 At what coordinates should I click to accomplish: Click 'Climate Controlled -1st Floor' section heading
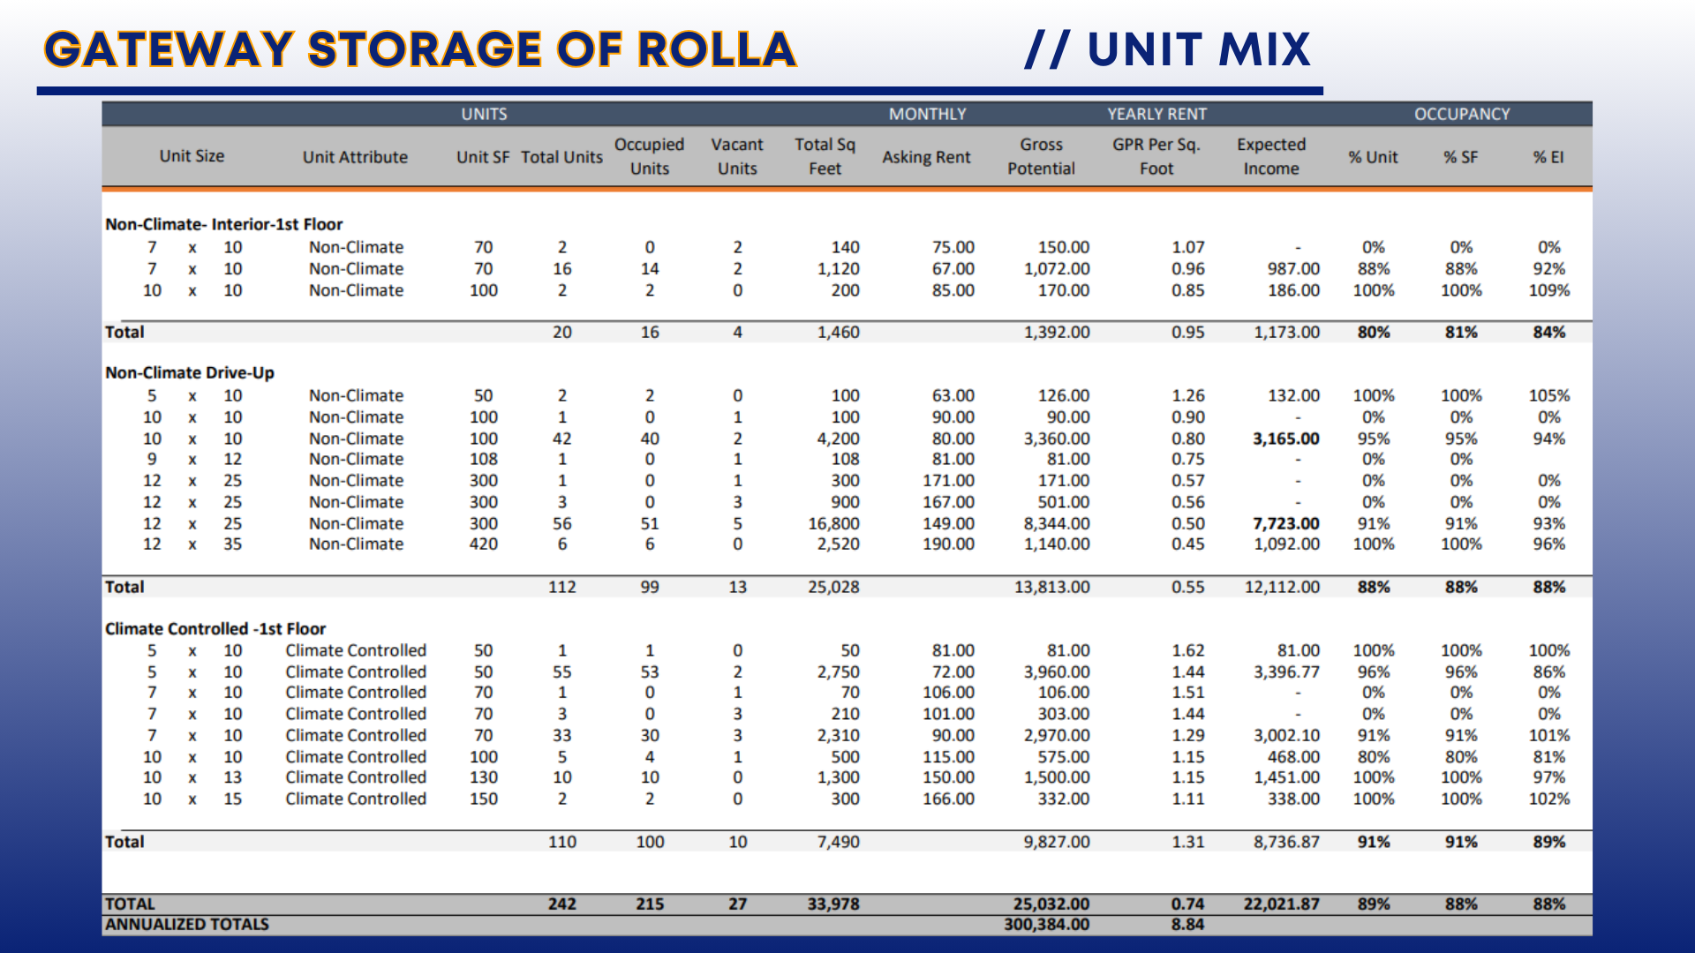(x=215, y=628)
